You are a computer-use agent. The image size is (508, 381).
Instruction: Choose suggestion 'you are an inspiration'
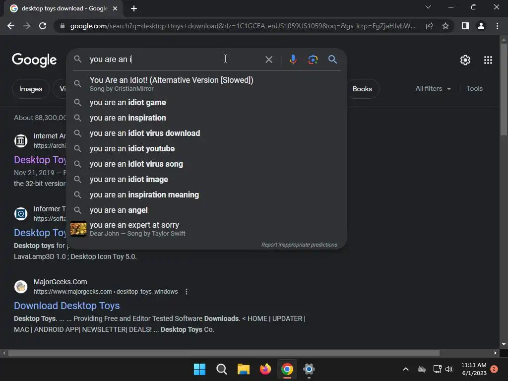coord(206,118)
